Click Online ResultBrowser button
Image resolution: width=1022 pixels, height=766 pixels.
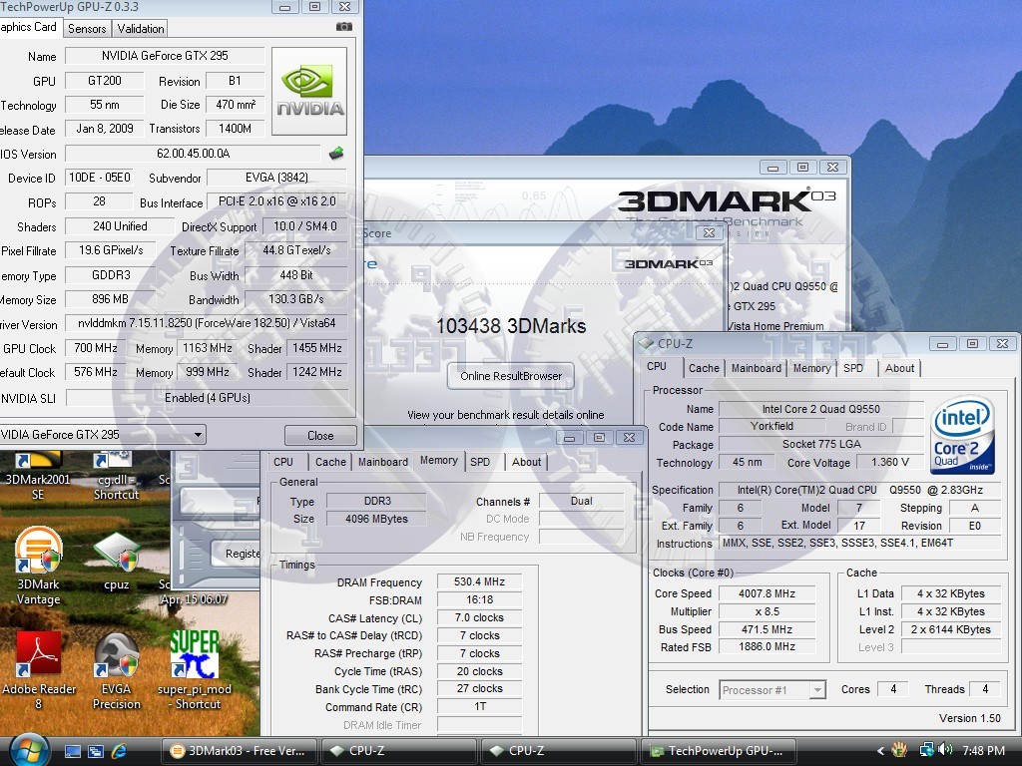click(511, 376)
